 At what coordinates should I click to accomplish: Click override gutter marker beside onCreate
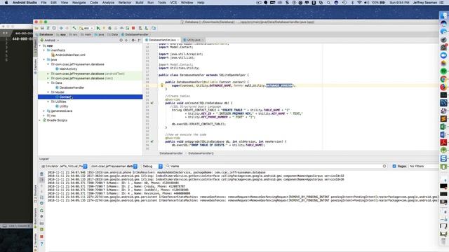point(152,103)
